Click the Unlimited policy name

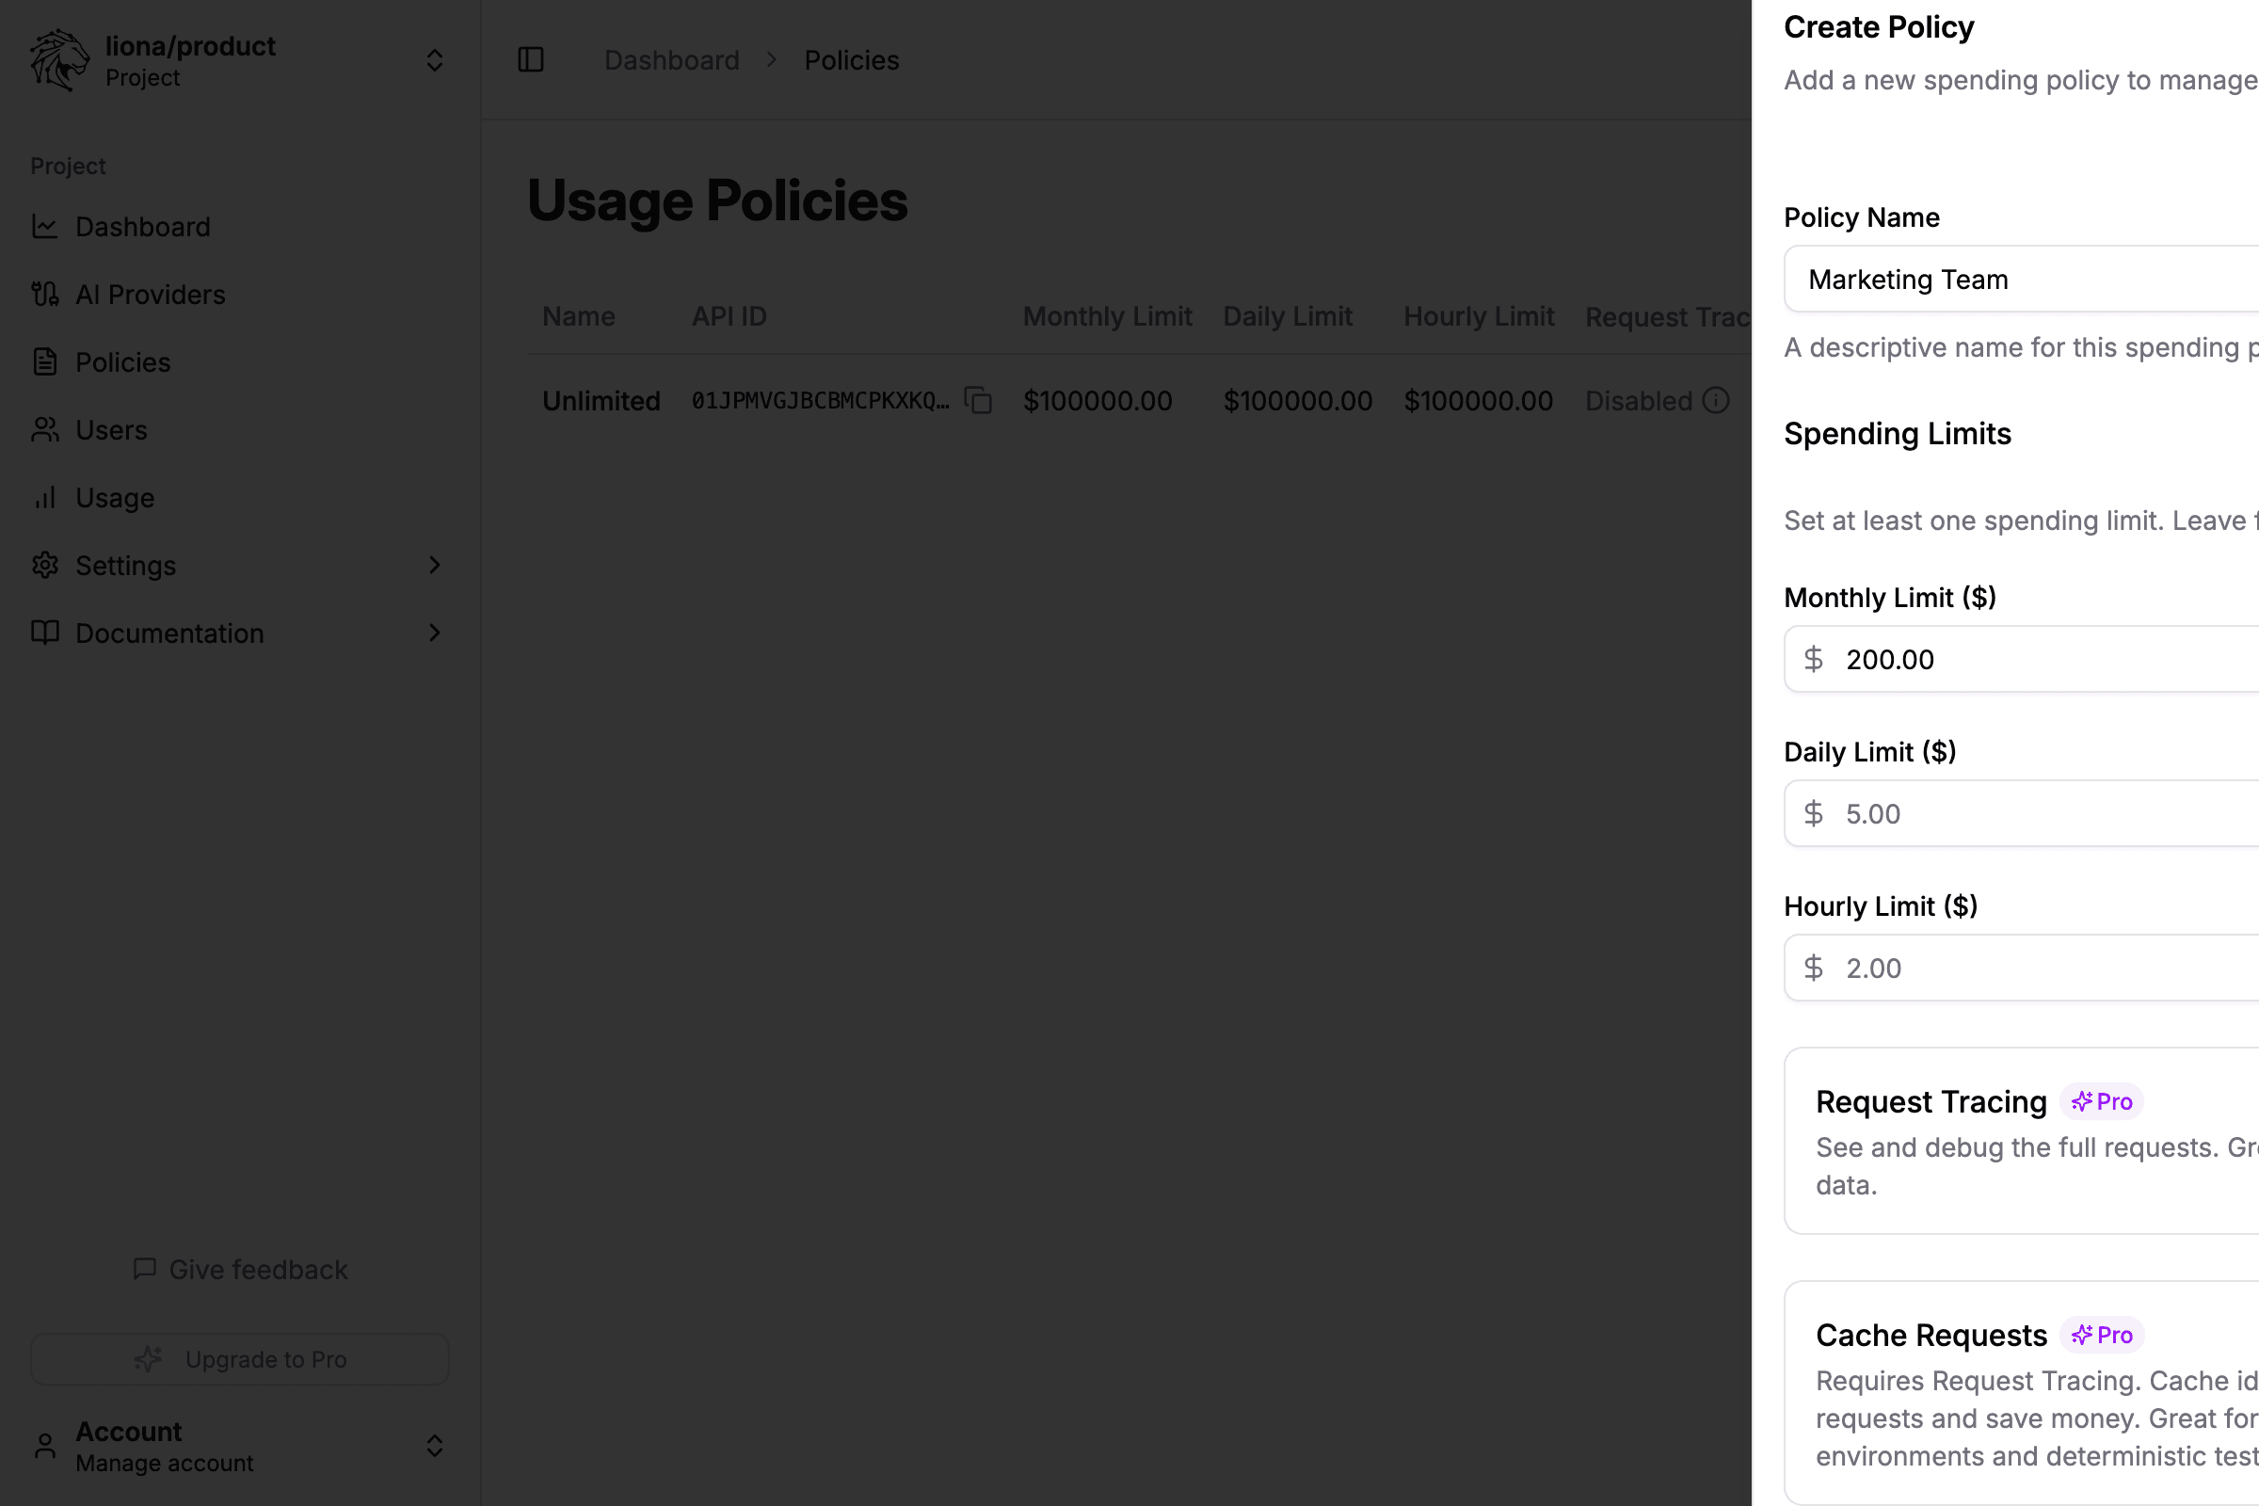(x=601, y=401)
